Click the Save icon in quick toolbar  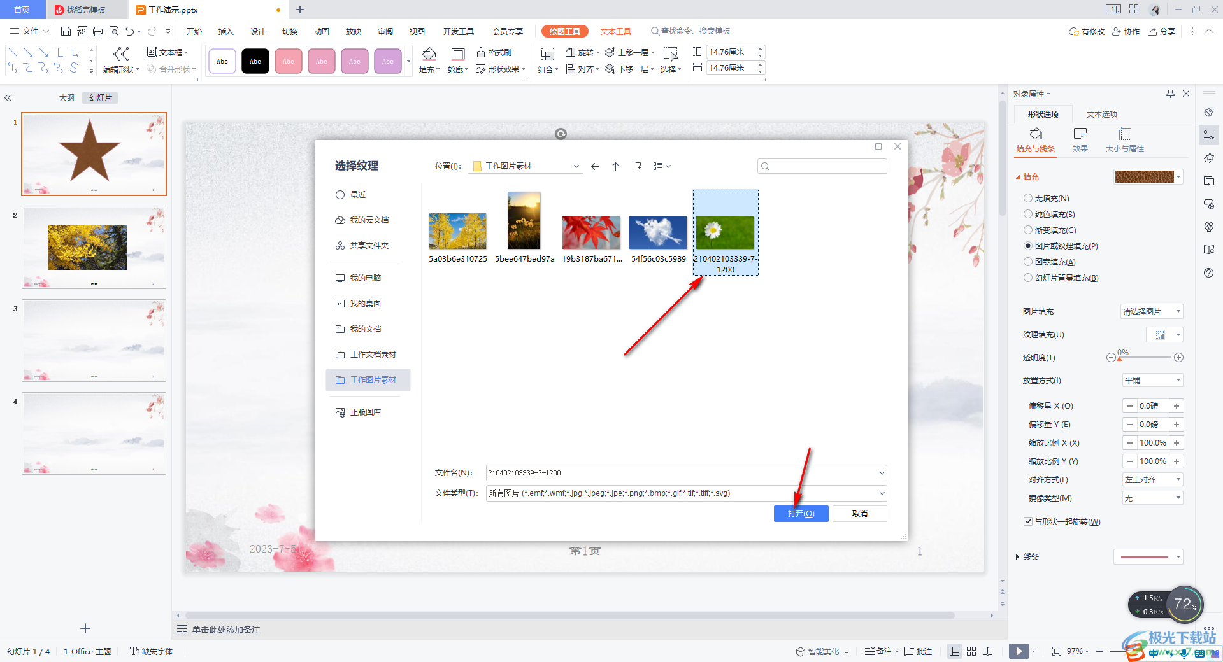(66, 31)
